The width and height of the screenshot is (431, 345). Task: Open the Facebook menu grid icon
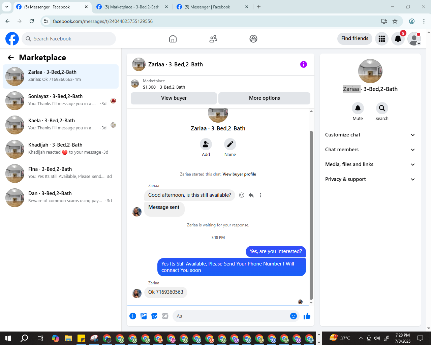382,39
